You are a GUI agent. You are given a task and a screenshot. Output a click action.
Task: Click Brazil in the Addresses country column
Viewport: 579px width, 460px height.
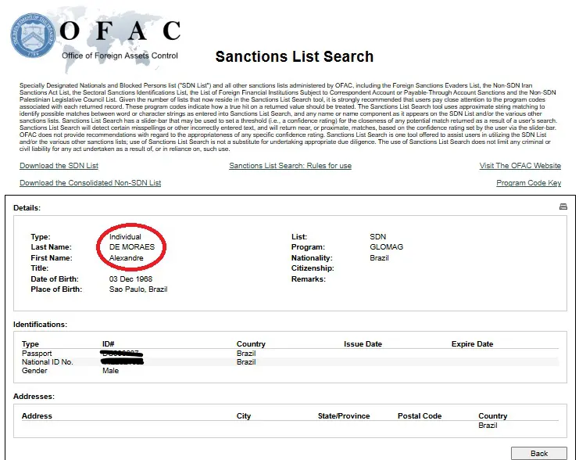tap(488, 426)
